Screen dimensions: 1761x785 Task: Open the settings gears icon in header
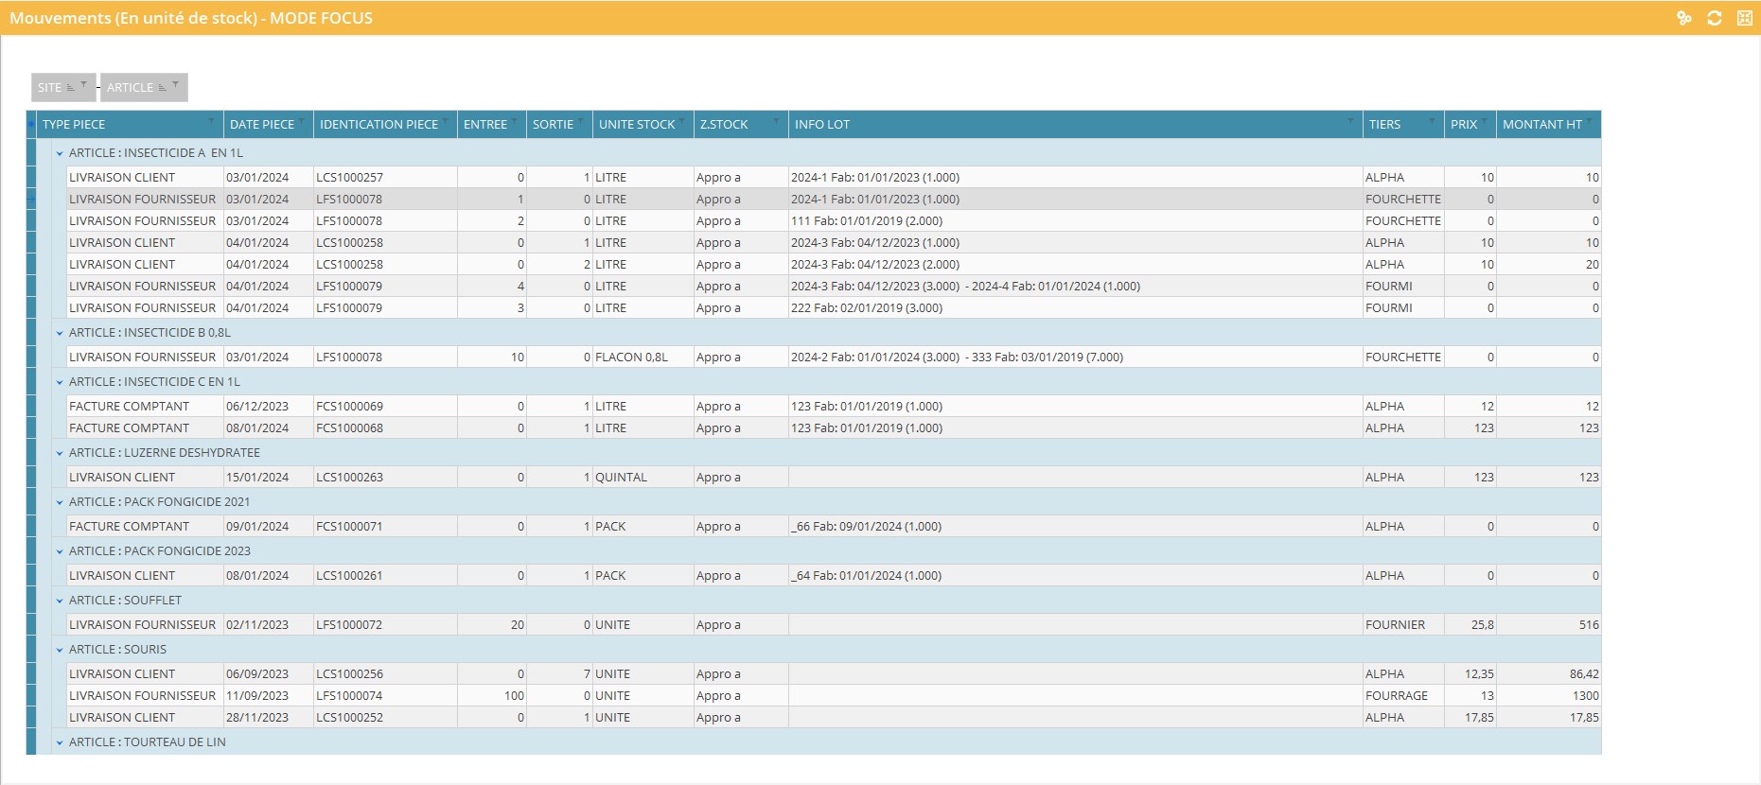[1683, 18]
